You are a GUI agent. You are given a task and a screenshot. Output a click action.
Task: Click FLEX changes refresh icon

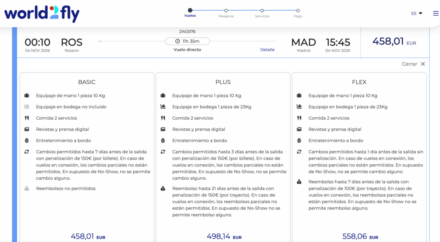(299, 151)
